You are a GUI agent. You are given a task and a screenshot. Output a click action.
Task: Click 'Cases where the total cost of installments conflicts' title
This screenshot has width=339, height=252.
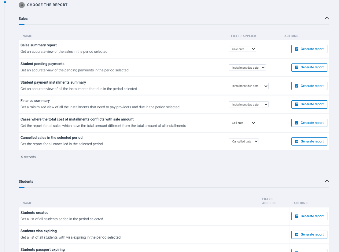point(77,119)
